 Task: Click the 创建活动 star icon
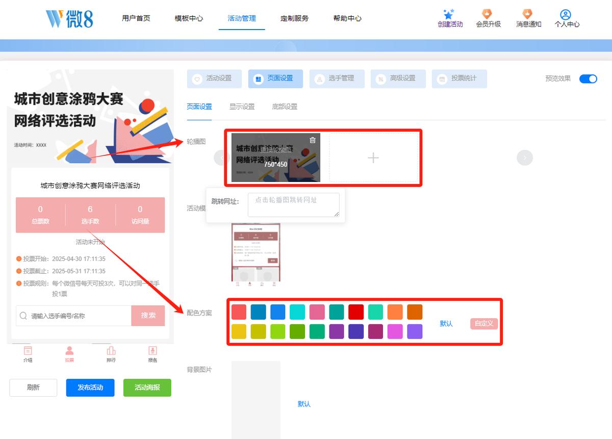tap(449, 14)
